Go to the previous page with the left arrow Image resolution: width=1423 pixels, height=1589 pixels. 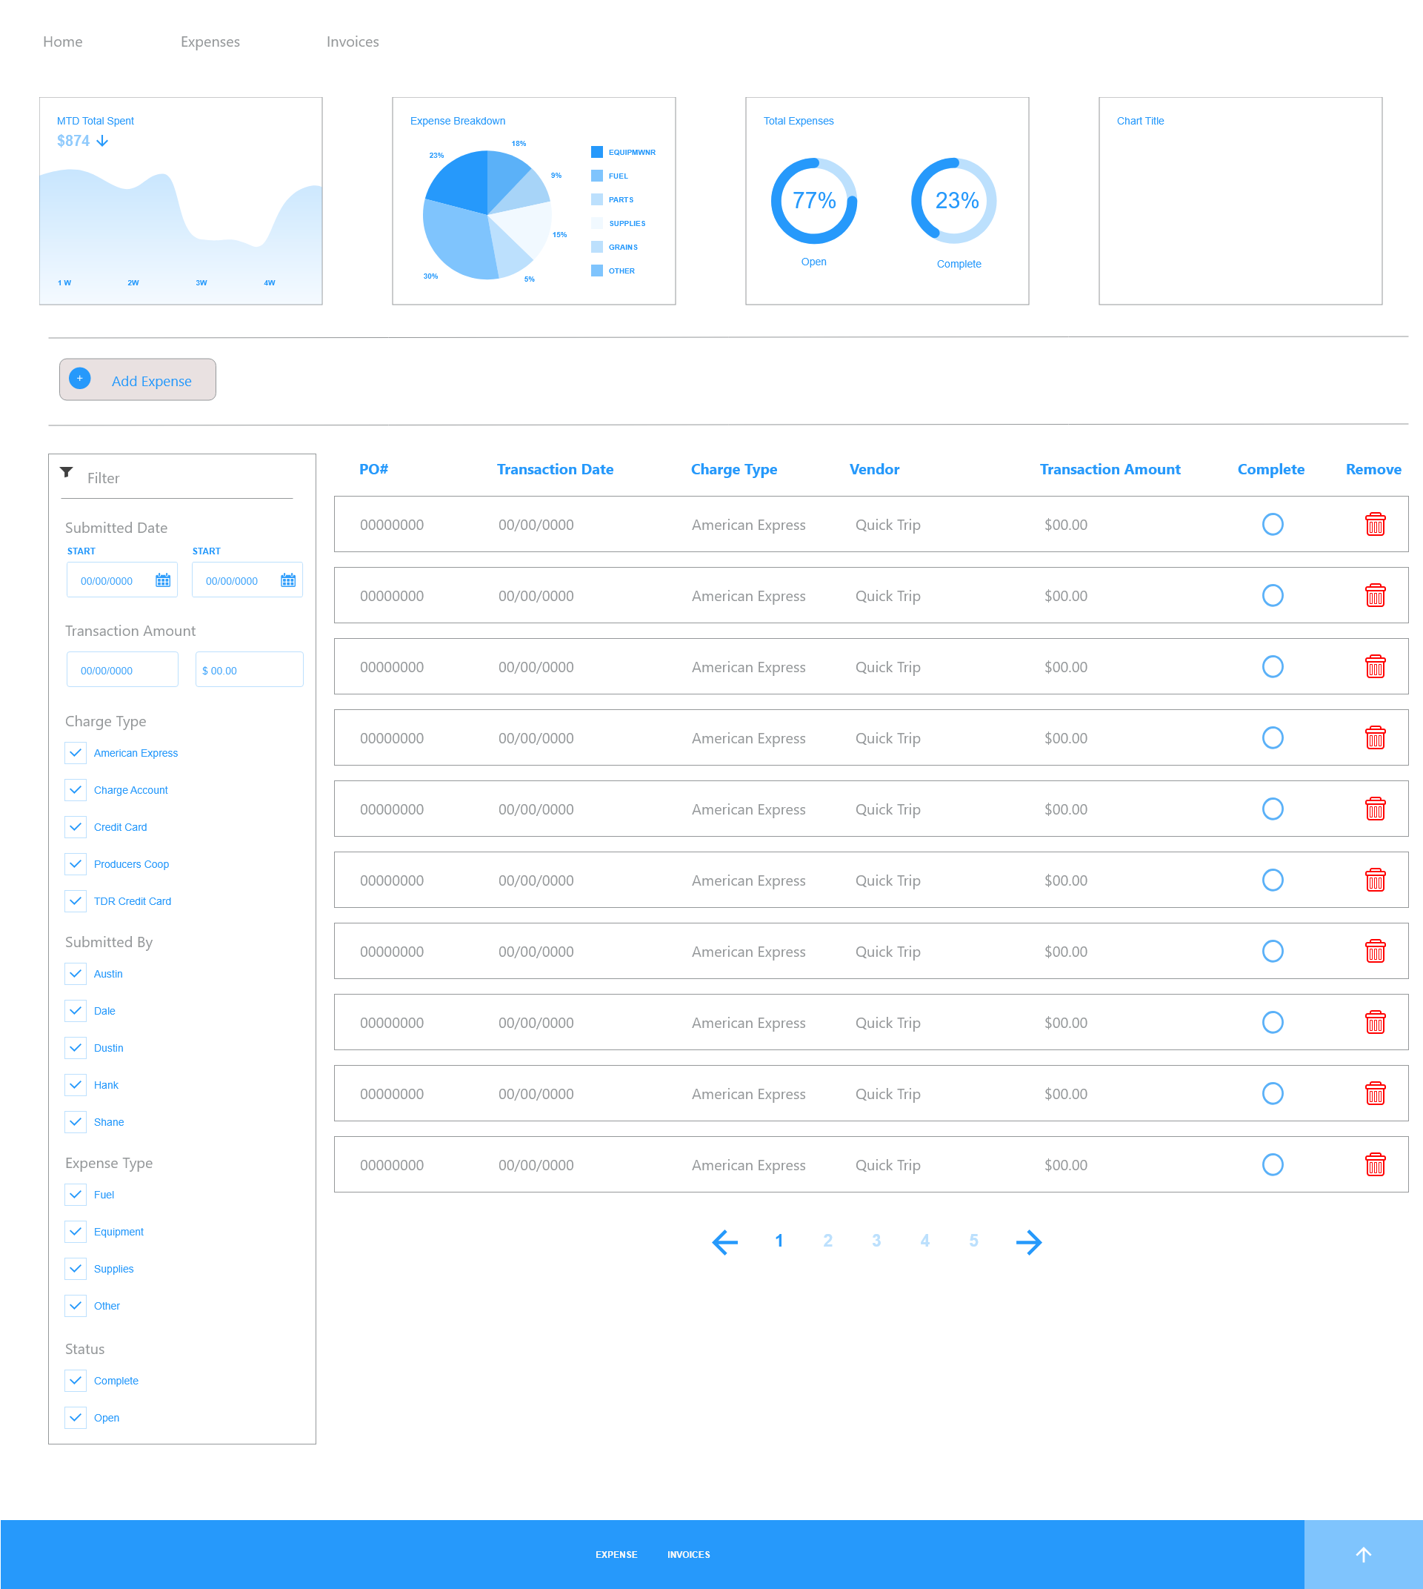click(x=724, y=1241)
